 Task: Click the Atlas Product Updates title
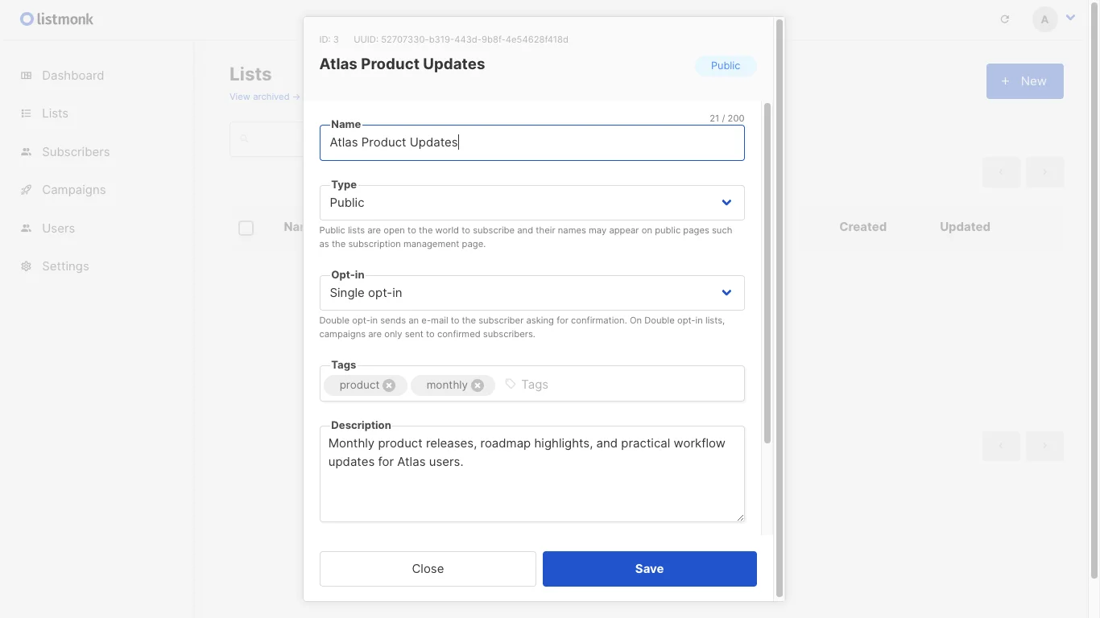click(402, 64)
